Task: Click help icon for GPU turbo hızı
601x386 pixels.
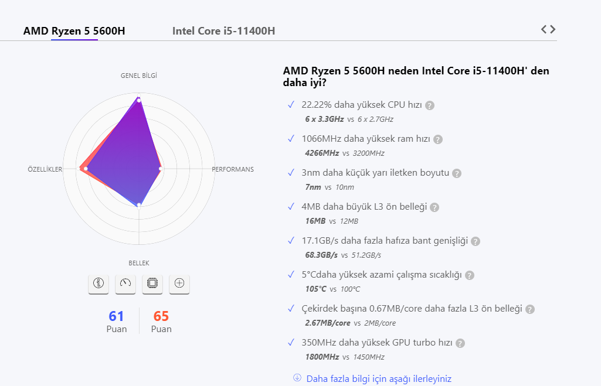Action: tap(460, 343)
